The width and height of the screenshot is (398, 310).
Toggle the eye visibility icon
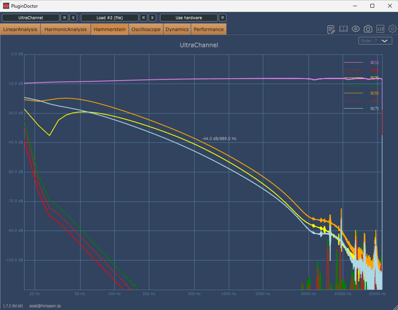pyautogui.click(x=356, y=29)
